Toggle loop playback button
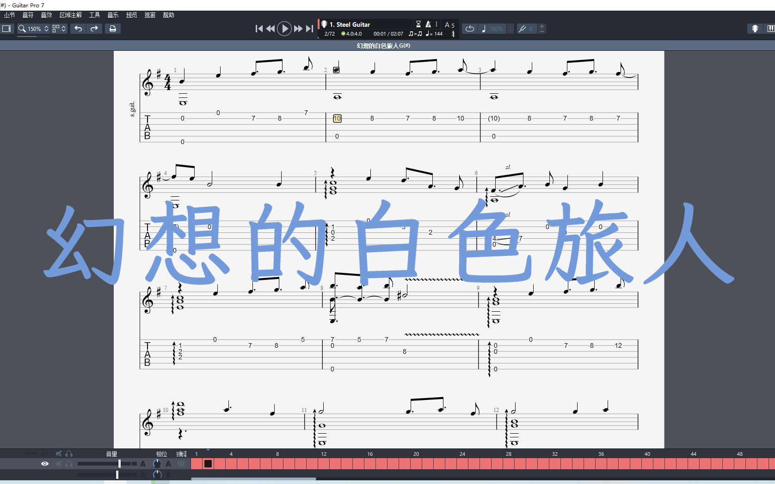Viewport: 775px width, 484px height. click(469, 29)
